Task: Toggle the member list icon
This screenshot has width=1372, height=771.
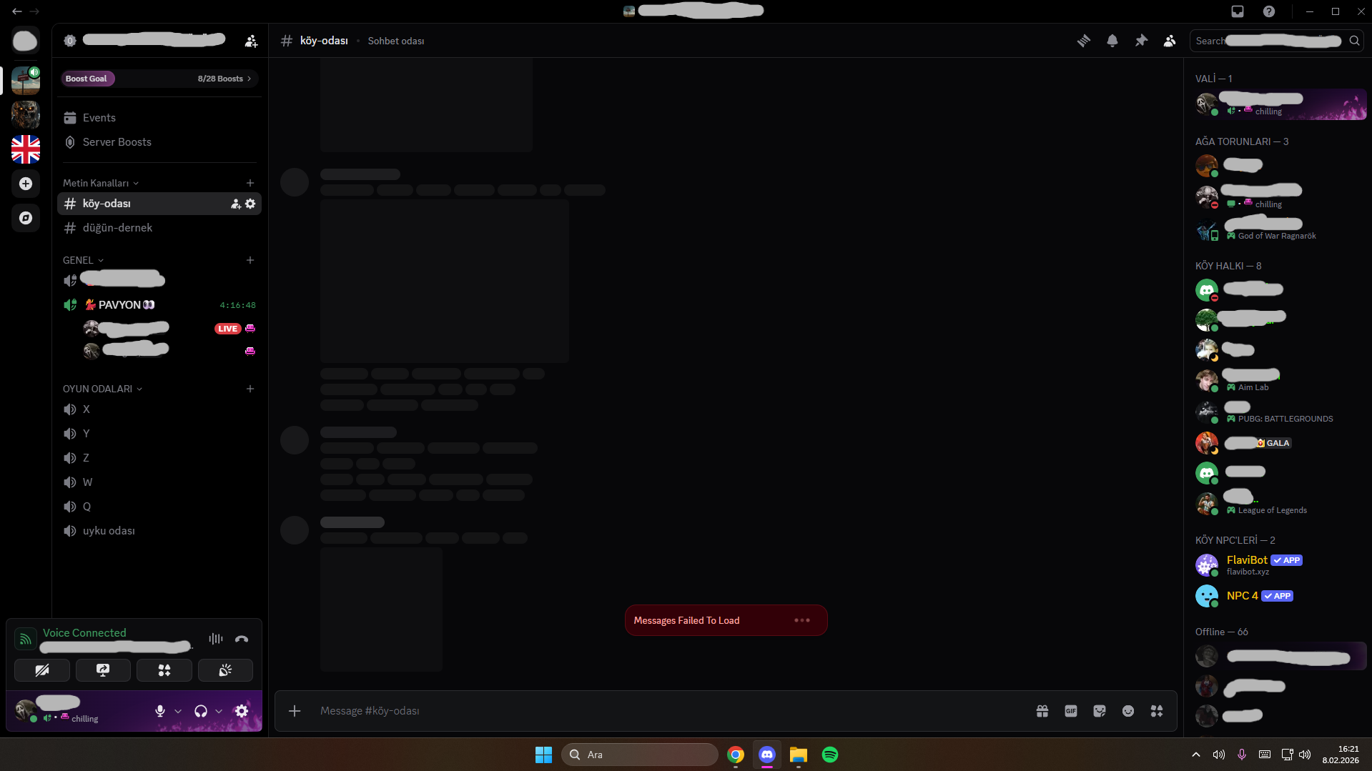Action: (1170, 41)
